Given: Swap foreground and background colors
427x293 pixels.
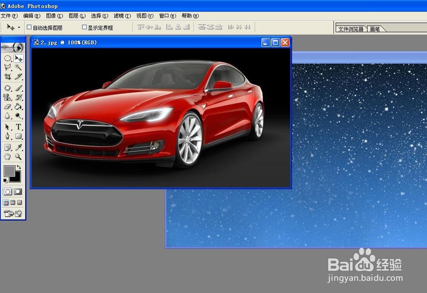Looking at the screenshot, I should (x=19, y=167).
